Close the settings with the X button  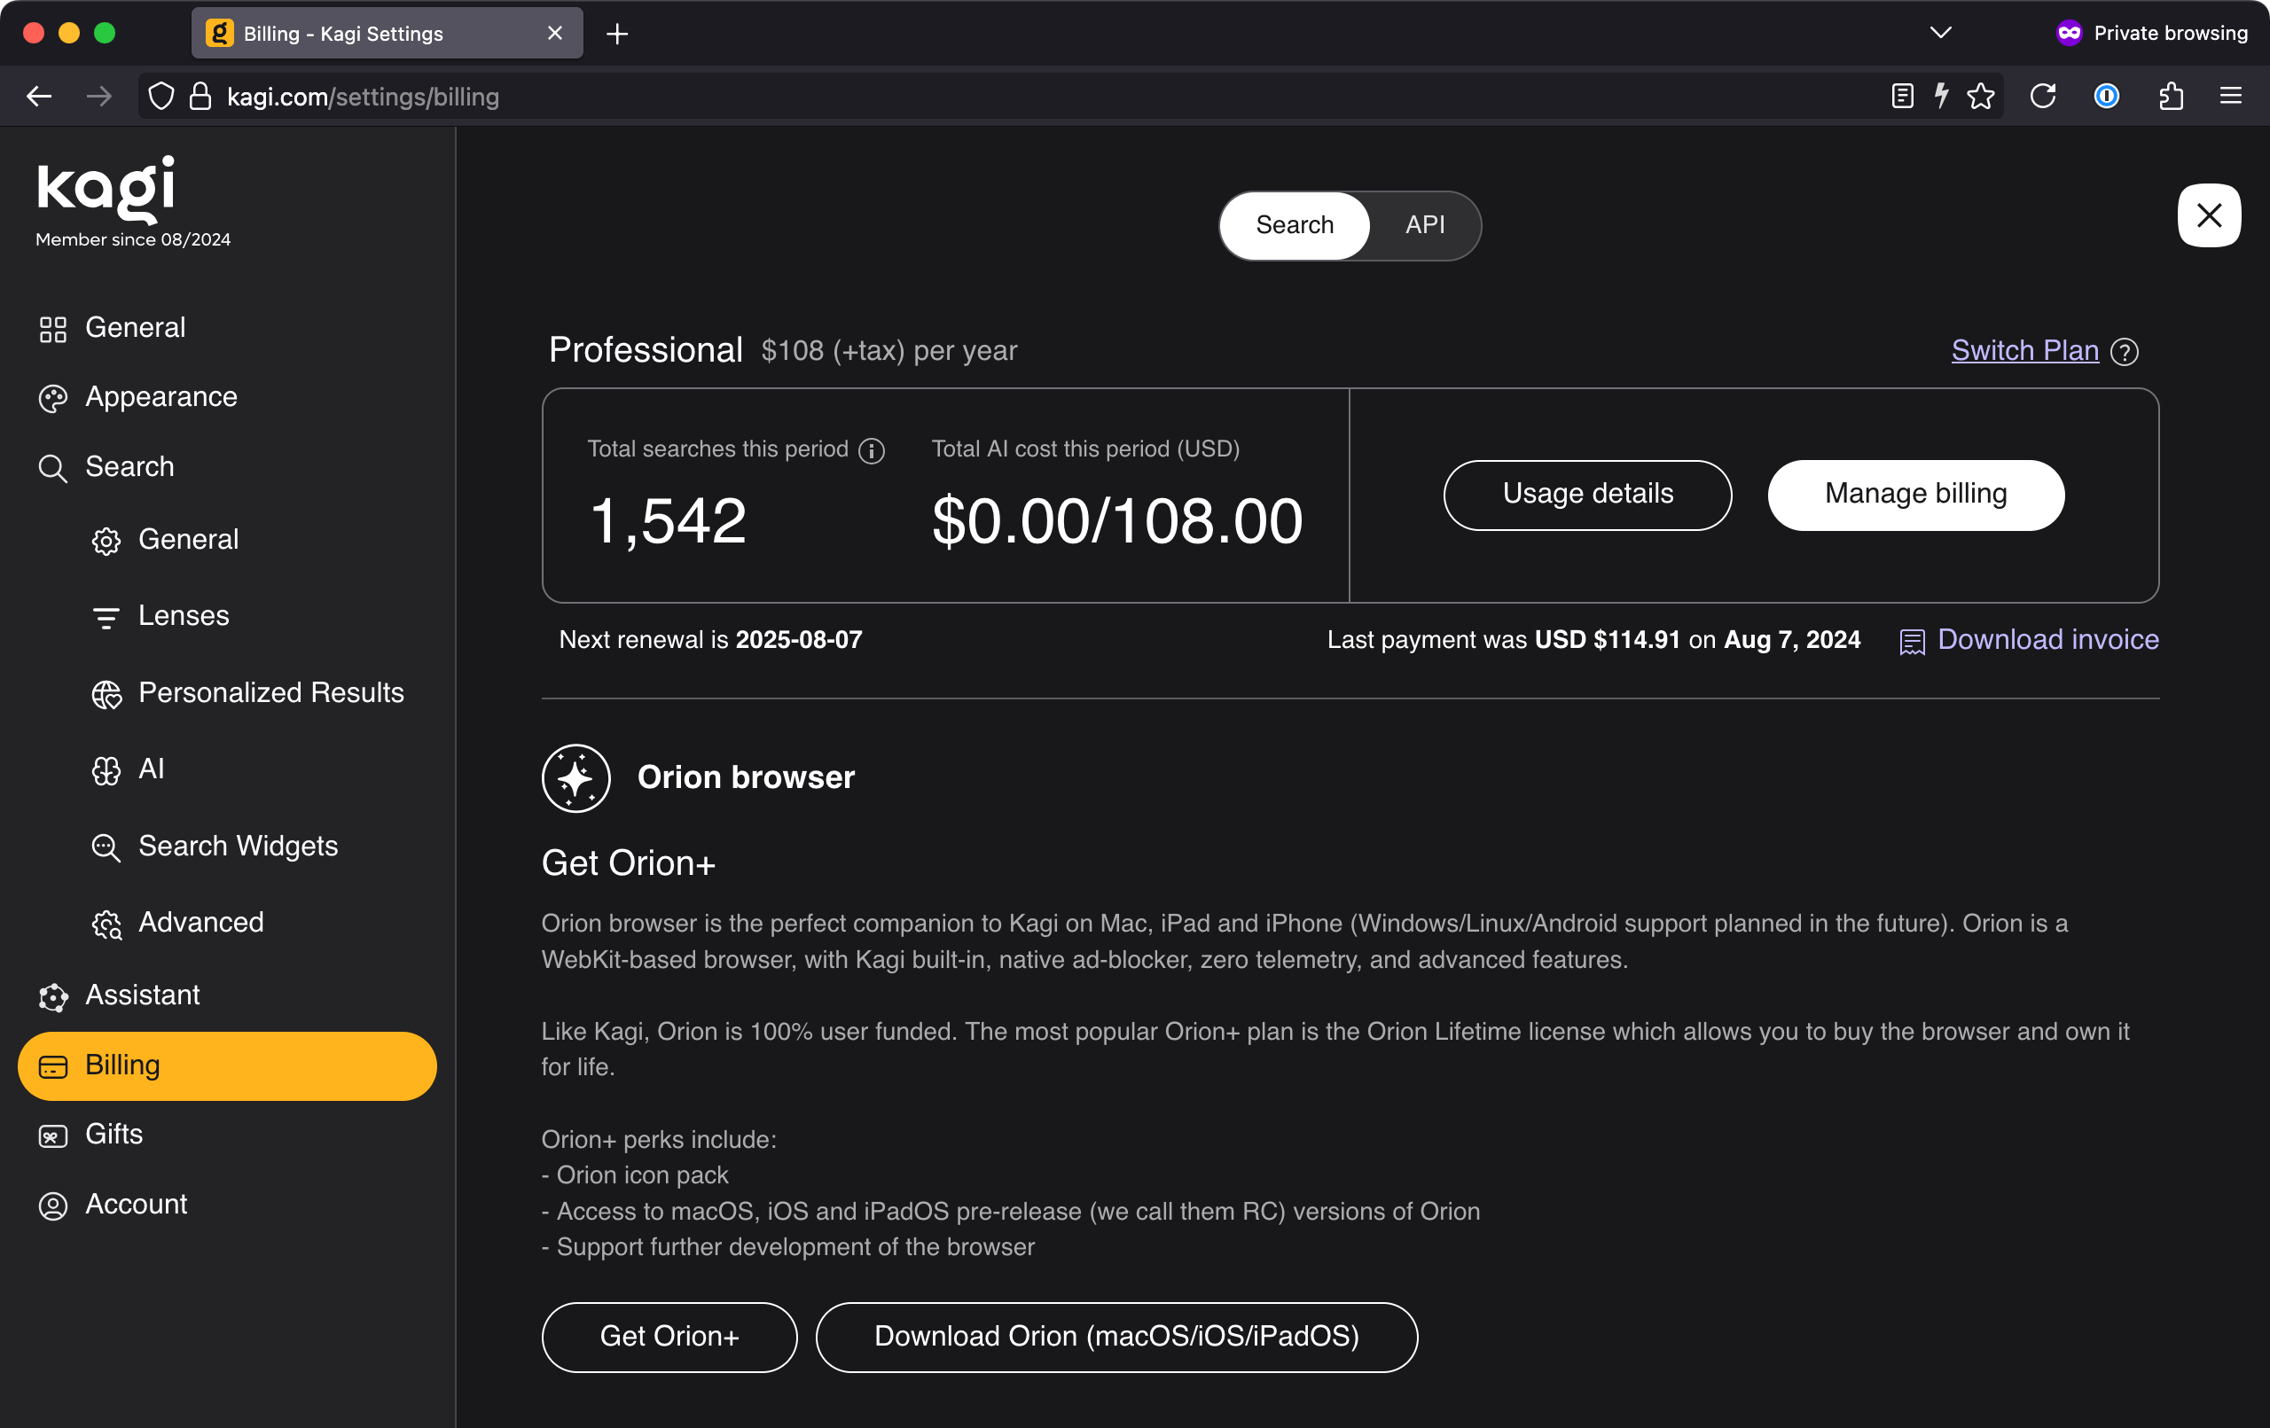pos(2209,215)
